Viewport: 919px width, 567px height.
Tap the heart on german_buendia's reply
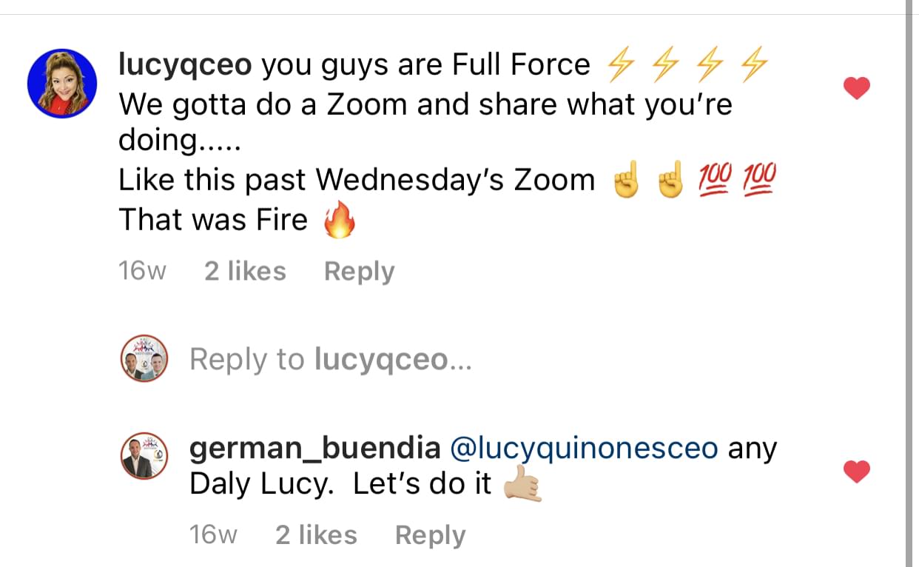click(857, 472)
